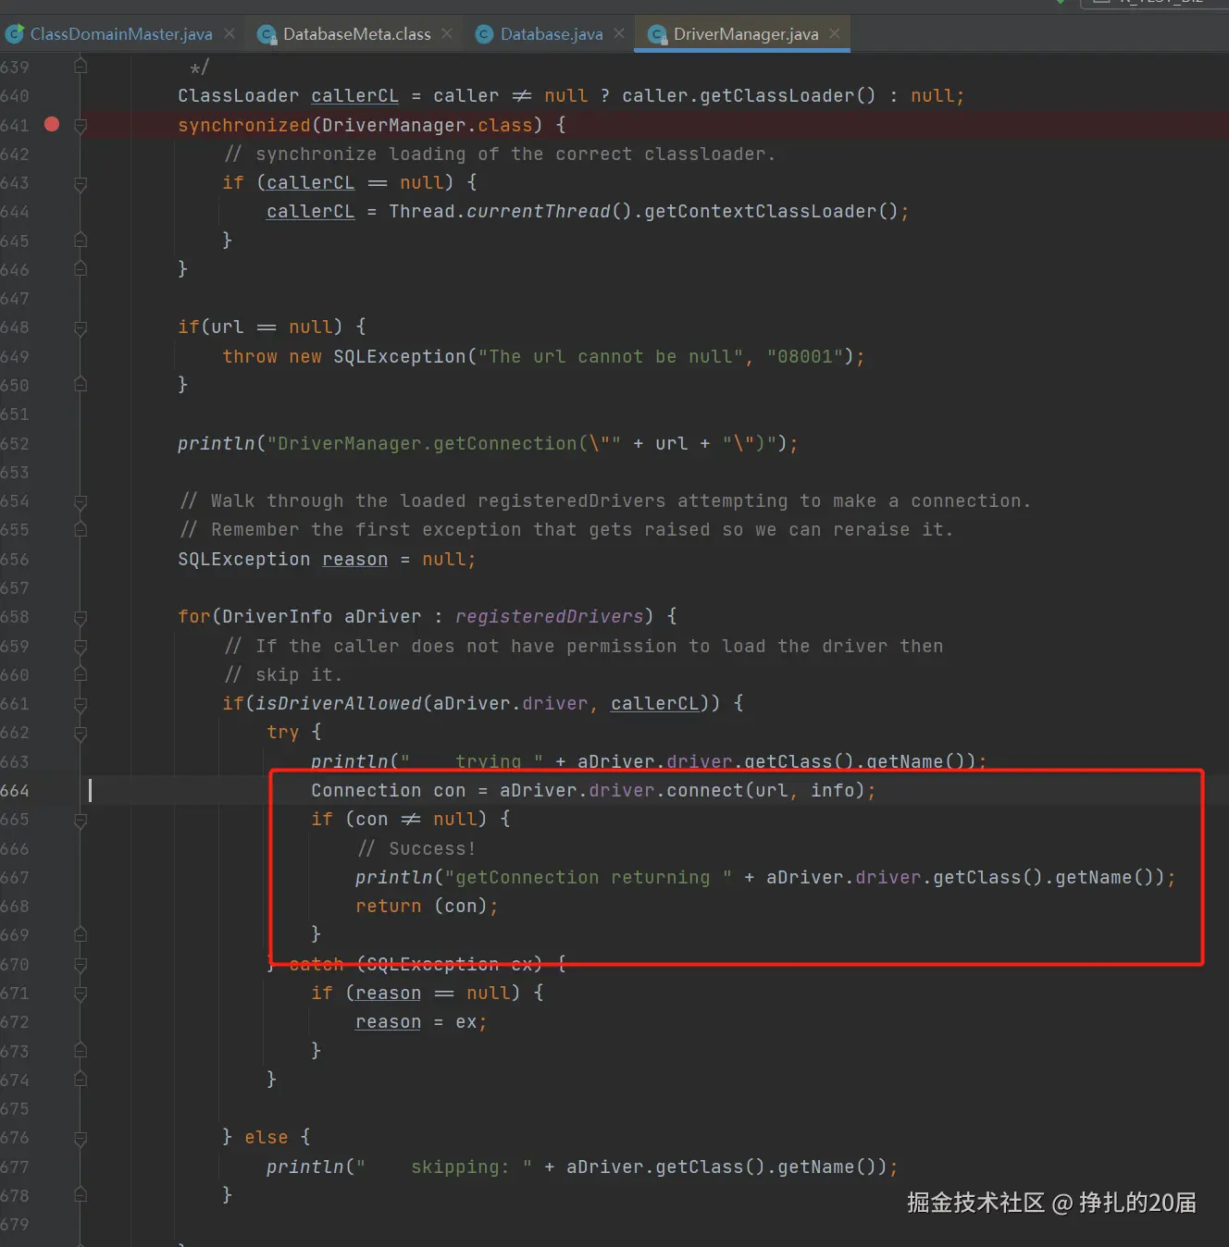This screenshot has height=1247, width=1229.
Task: Click currentThread on line 644
Action: click(x=539, y=212)
